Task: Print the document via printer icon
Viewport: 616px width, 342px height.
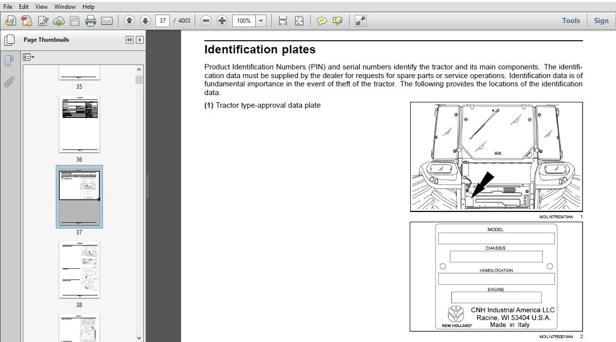Action: (91, 21)
